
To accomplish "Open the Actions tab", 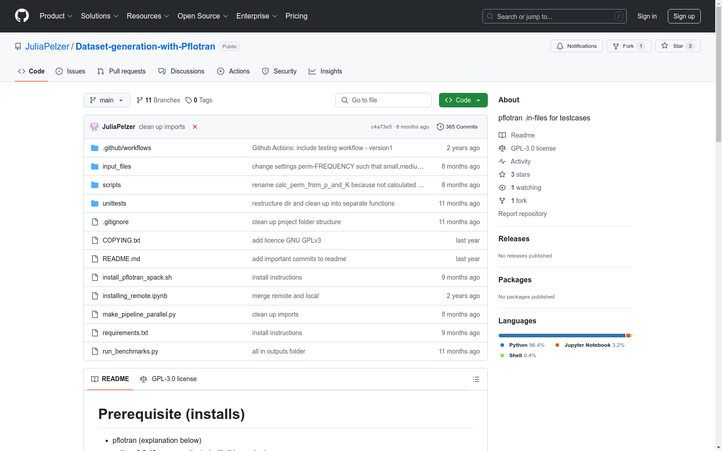I will pos(233,71).
